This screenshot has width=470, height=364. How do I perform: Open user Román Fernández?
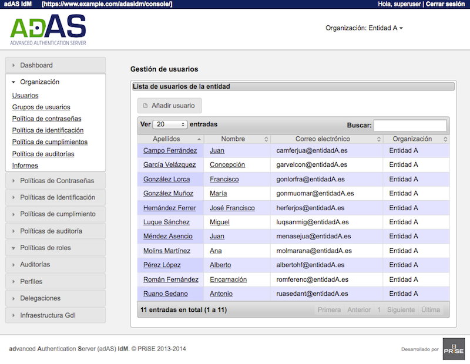171,279
